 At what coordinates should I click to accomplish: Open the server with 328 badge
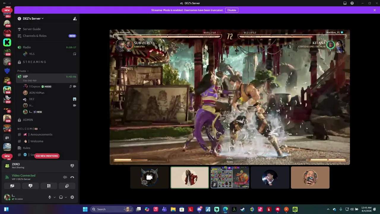(7, 118)
